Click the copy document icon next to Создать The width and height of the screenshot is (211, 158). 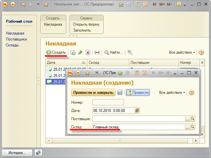click(x=73, y=52)
